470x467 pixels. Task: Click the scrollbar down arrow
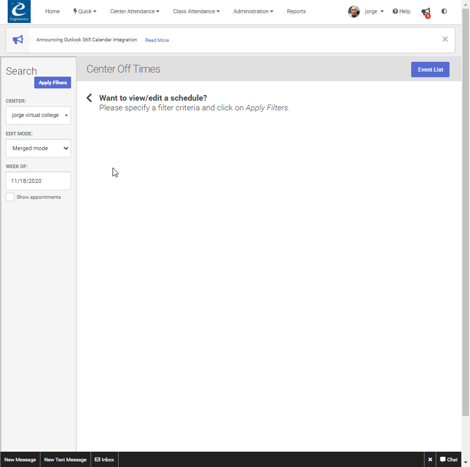(x=465, y=462)
